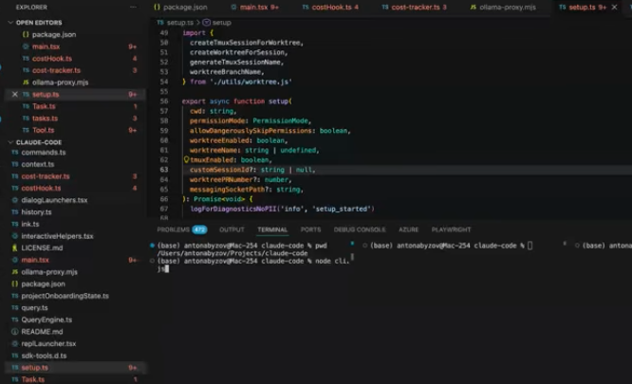This screenshot has width=632, height=384.
Task: Open main.tsx in Open Editors
Action: click(x=46, y=46)
